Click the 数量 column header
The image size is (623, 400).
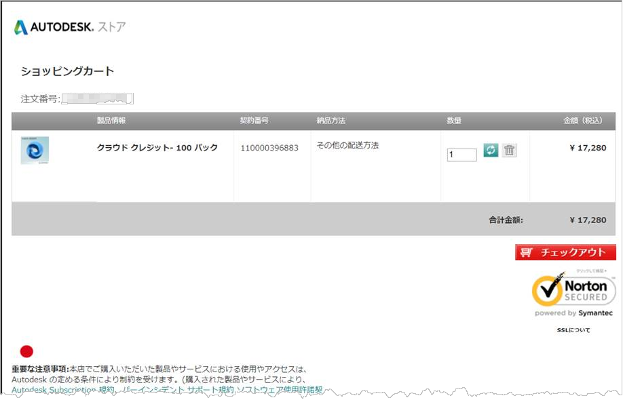tap(454, 121)
